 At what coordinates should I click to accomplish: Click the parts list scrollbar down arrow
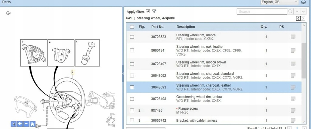click(304, 122)
